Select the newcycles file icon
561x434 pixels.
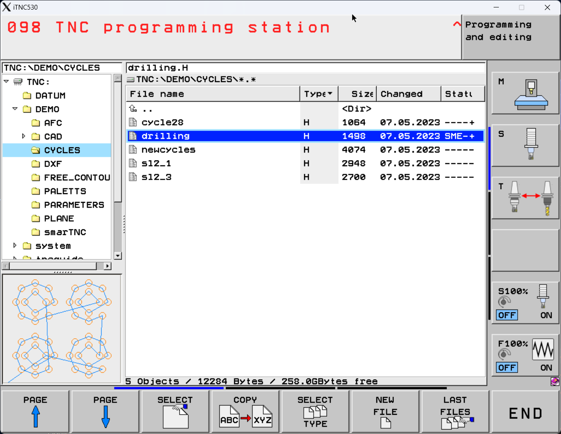pyautogui.click(x=133, y=149)
